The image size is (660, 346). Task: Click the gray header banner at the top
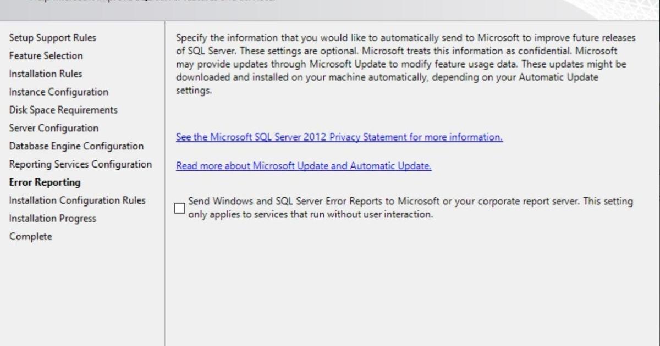click(x=330, y=8)
